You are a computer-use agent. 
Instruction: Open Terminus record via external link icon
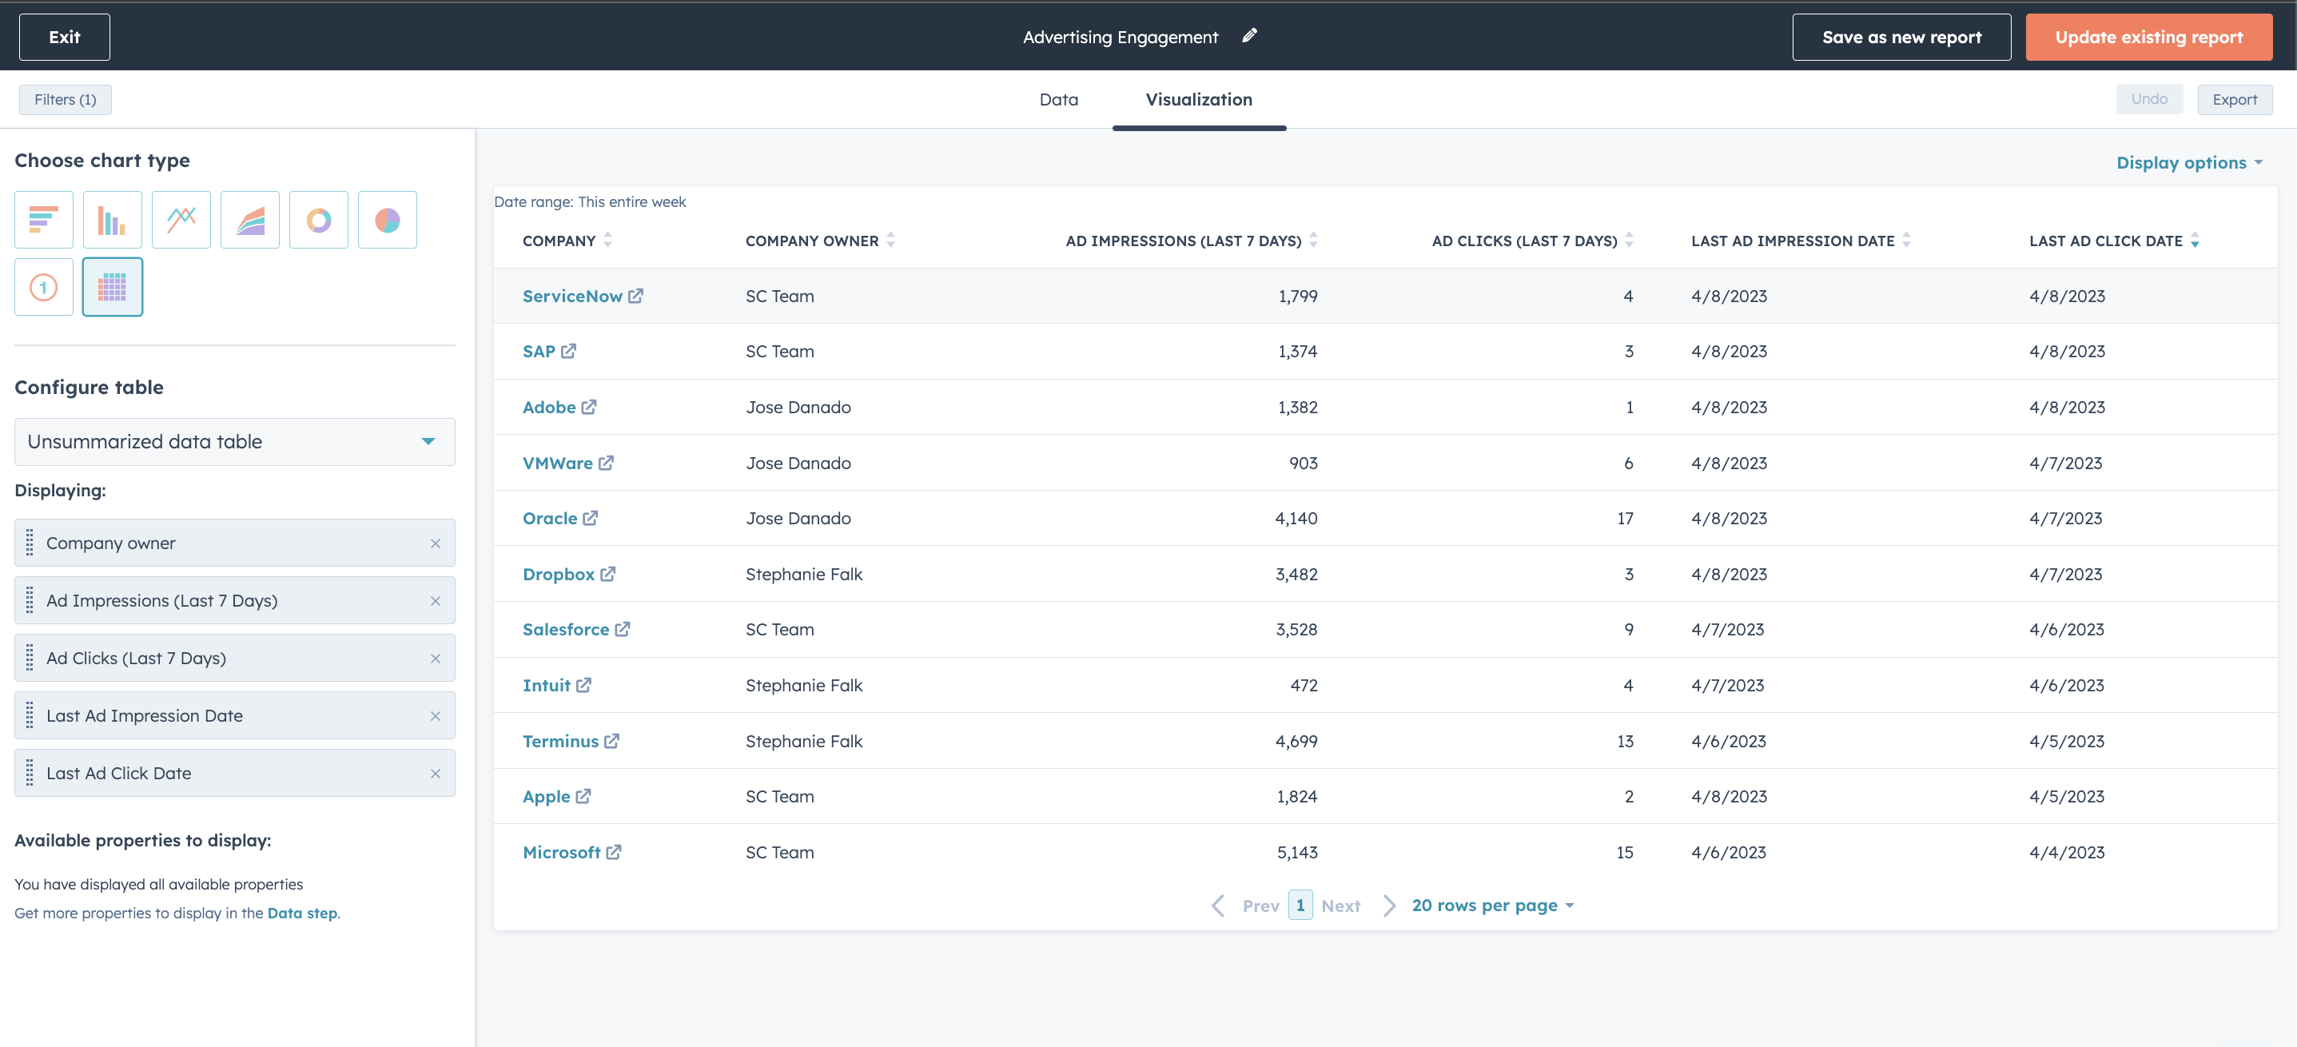click(611, 741)
